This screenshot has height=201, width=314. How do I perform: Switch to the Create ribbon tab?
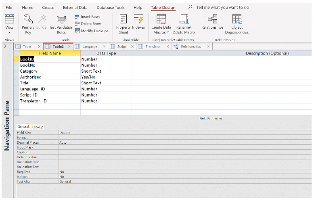(48, 7)
